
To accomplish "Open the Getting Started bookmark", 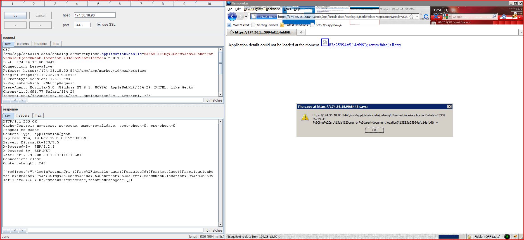I will click(x=267, y=25).
